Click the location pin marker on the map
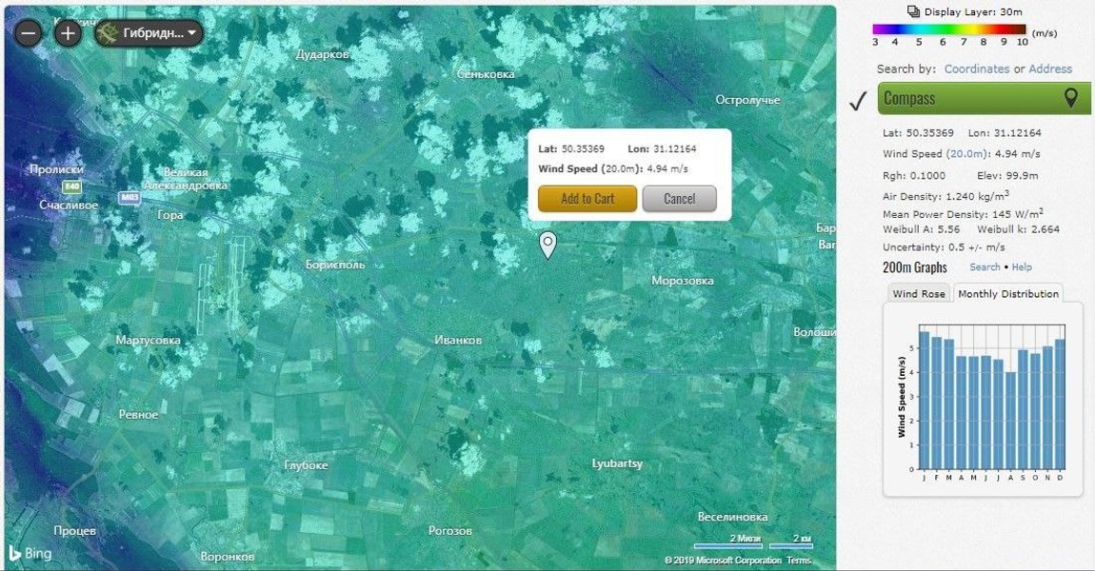This screenshot has height=571, width=1095. [x=548, y=246]
